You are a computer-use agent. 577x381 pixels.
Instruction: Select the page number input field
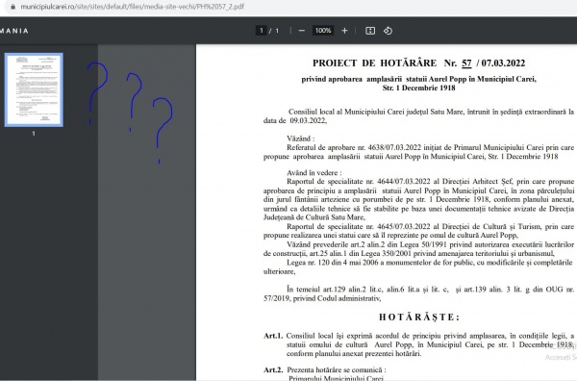click(262, 31)
